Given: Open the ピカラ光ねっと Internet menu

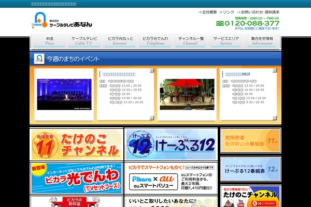Looking at the screenshot, I should (x=120, y=41).
